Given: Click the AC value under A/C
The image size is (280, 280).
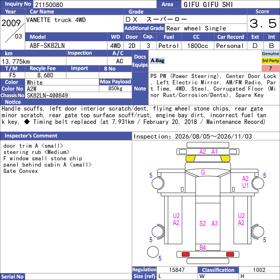Looking at the screenshot, I should (x=119, y=61).
